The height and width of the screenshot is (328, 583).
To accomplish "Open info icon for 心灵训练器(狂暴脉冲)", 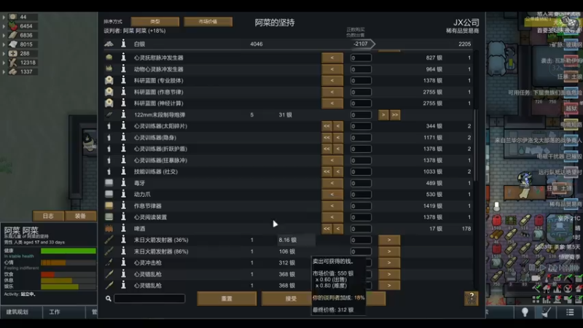I will point(123,160).
